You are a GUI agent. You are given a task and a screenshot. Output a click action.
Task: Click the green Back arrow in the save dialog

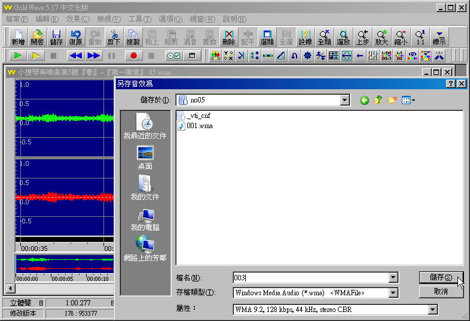[x=364, y=100]
